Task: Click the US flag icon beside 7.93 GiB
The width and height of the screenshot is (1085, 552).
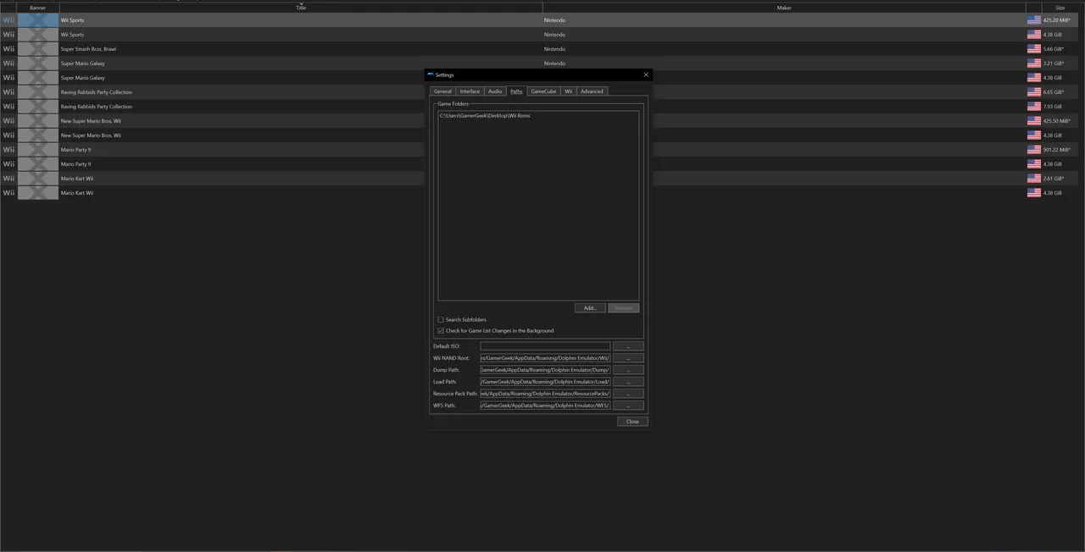Action: (x=1033, y=107)
